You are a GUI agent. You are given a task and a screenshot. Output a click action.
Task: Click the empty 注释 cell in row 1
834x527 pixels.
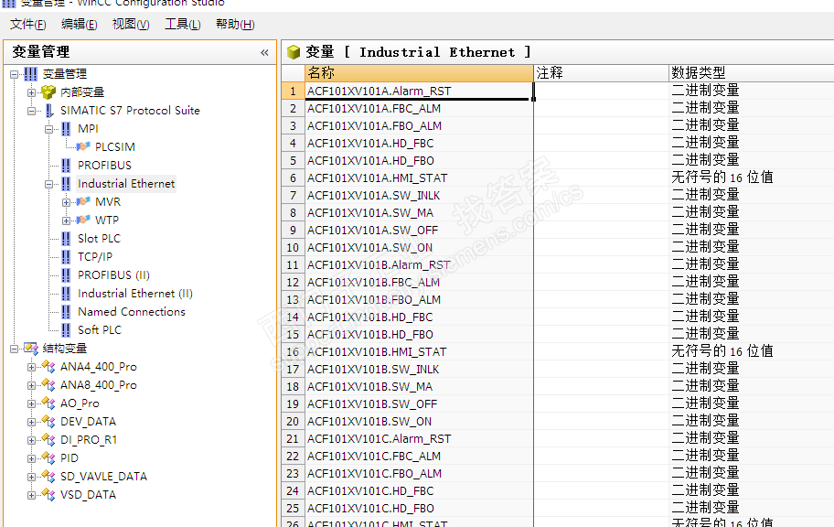click(x=601, y=91)
